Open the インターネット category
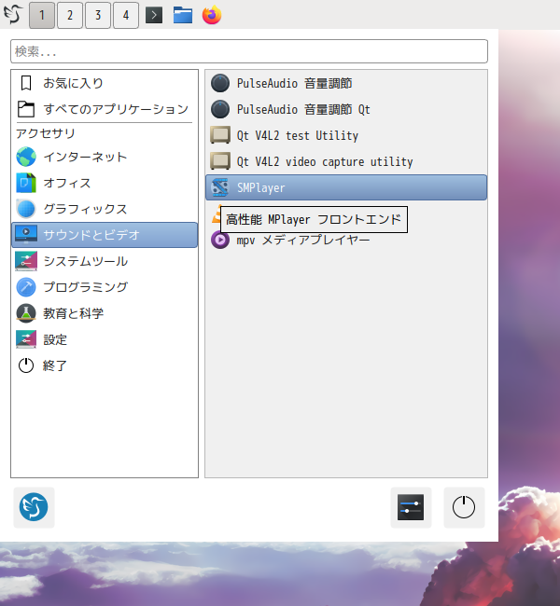560x606 pixels. [x=105, y=157]
